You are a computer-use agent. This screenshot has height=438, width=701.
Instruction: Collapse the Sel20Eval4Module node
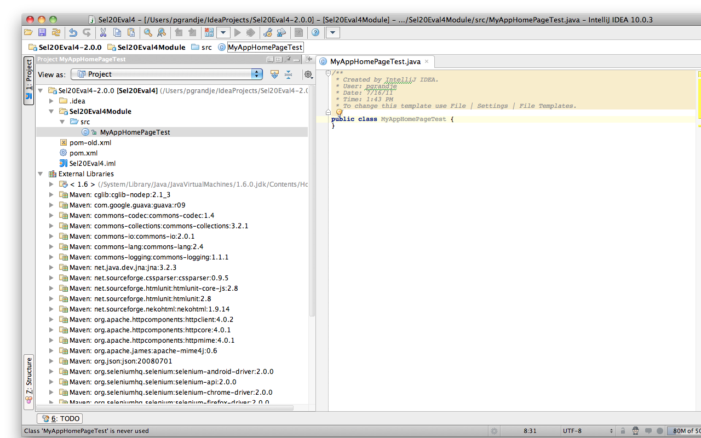pos(51,111)
